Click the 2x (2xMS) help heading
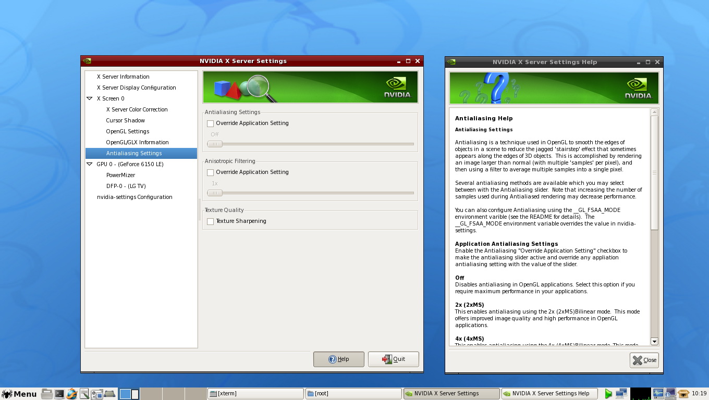Screen dimensions: 709x400 click(469, 305)
